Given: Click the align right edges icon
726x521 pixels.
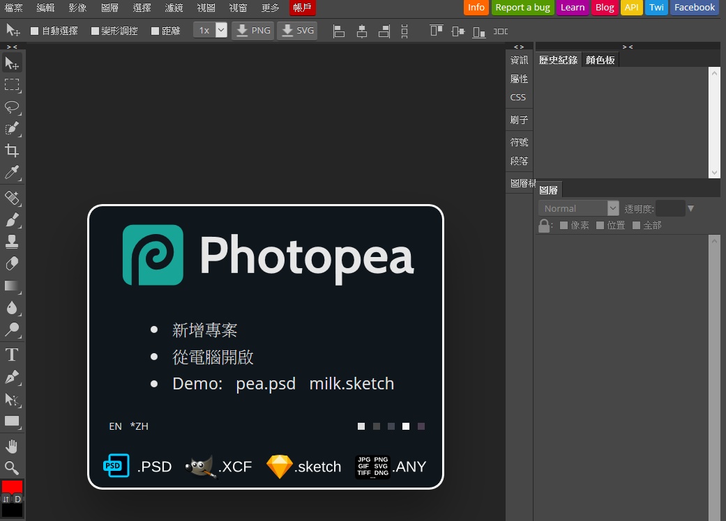Looking at the screenshot, I should (384, 31).
